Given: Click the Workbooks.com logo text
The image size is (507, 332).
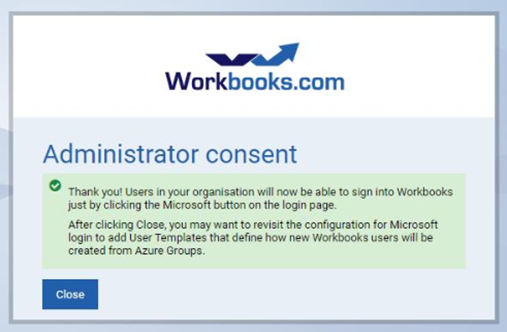Looking at the screenshot, I should [255, 81].
